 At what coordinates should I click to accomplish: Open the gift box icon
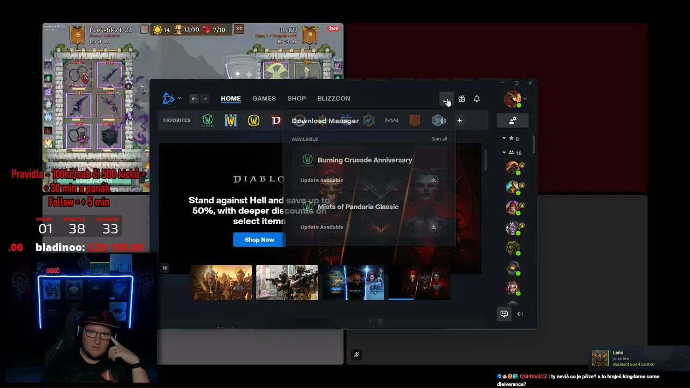(x=461, y=99)
